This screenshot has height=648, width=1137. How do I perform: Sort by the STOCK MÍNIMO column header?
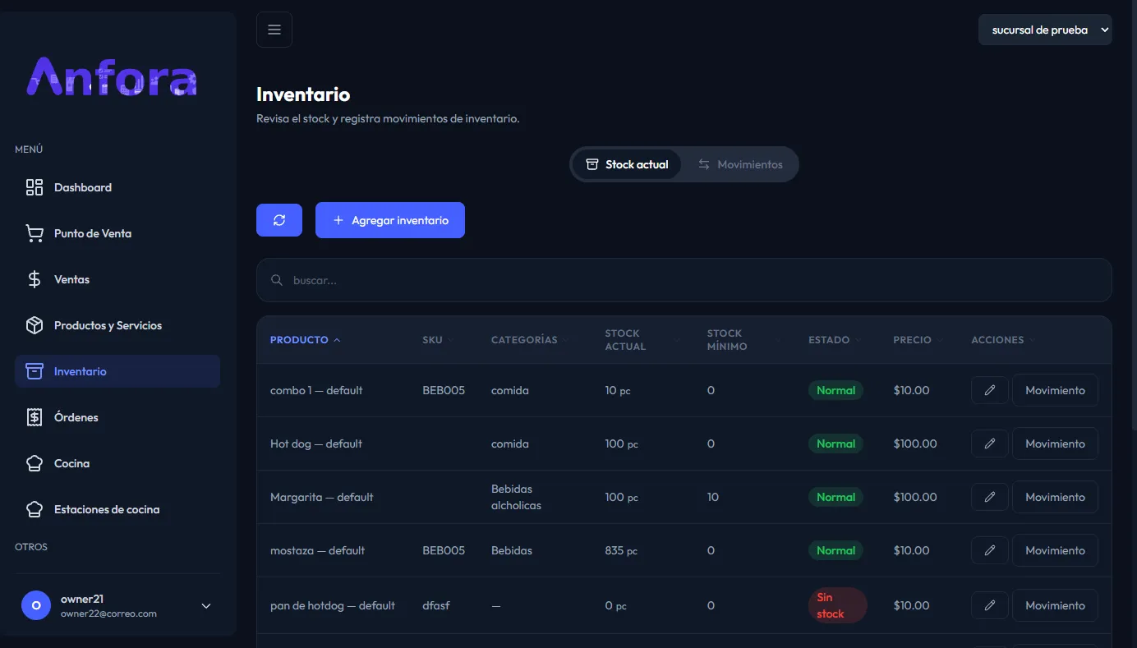coord(744,340)
